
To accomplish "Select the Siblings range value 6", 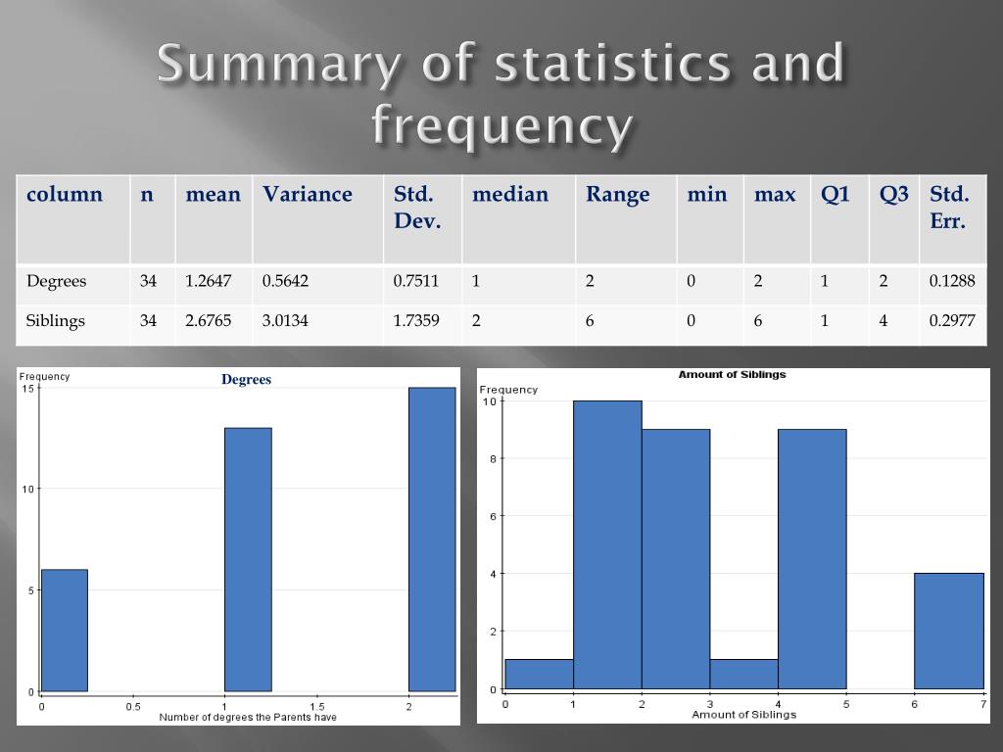I will point(590,320).
